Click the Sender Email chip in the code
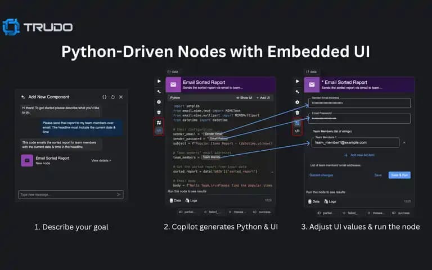The image size is (432, 270). pyautogui.click(x=213, y=134)
